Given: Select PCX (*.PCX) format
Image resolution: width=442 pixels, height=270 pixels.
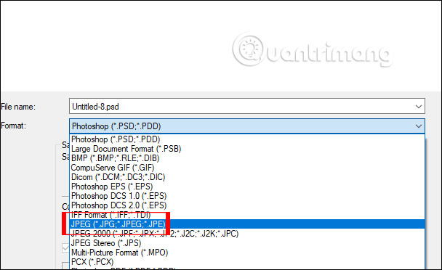Looking at the screenshot, I should click(x=247, y=262).
